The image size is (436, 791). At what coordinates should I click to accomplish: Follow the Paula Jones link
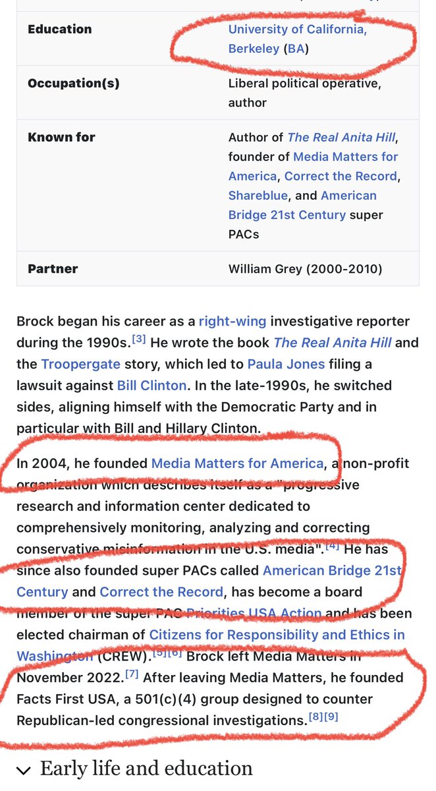point(286,365)
